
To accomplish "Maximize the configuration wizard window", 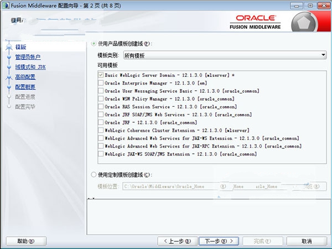I will 310,6.
